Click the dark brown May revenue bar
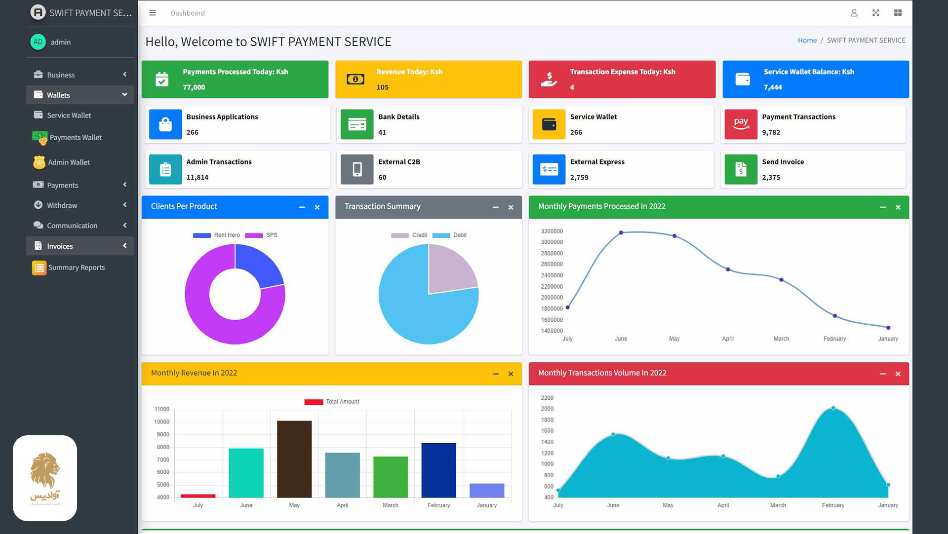The width and height of the screenshot is (948, 534). tap(294, 459)
